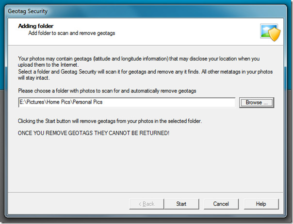Open Help for this dialog
Image resolution: width=293 pixels, height=224 pixels.
pos(261,204)
